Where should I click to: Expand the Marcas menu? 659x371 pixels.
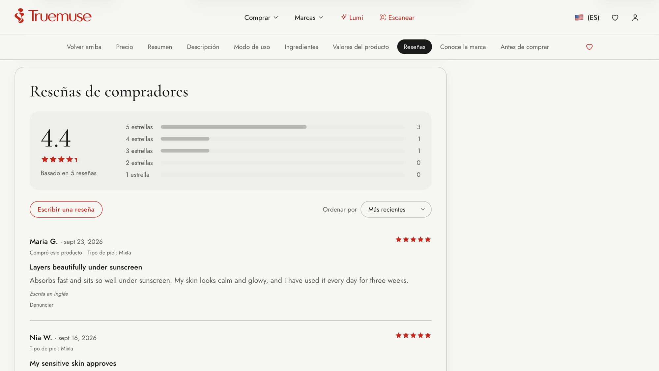tap(309, 17)
